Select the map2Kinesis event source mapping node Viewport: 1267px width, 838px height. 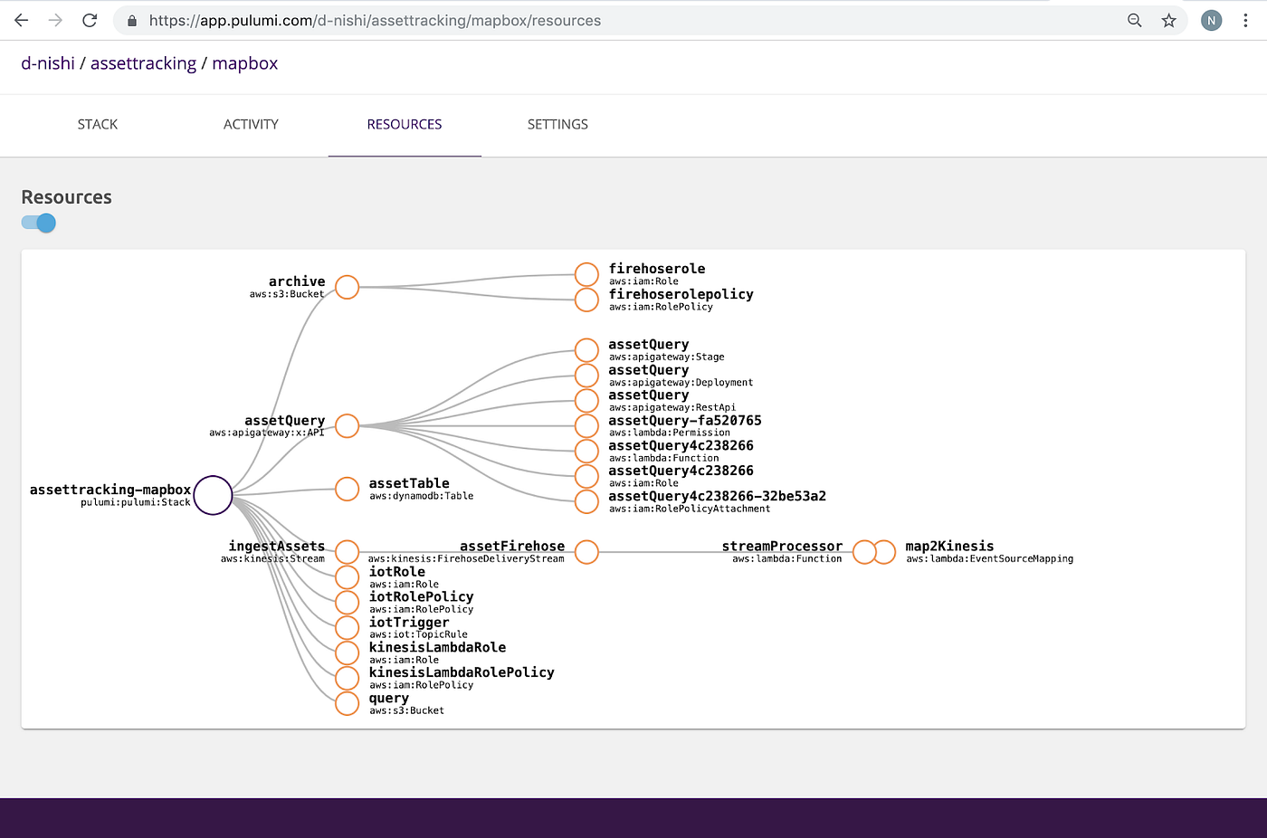(884, 551)
